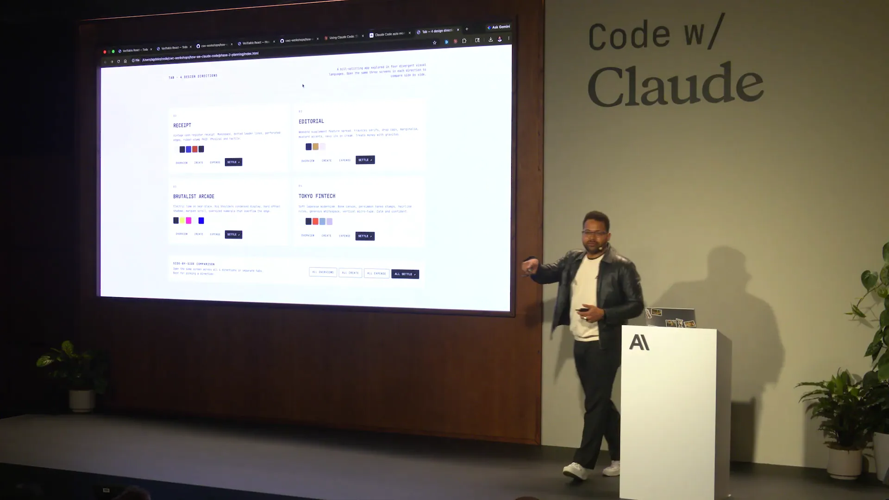This screenshot has height=500, width=889.
Task: Open the Extensions puzzle-piece menu
Action: tap(464, 41)
